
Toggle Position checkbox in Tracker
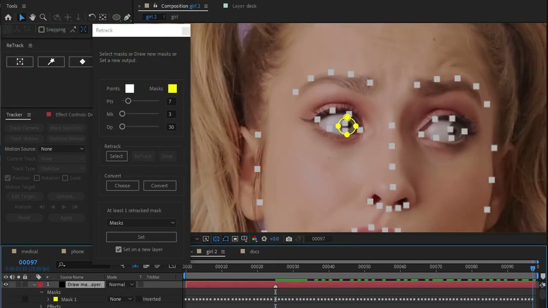coord(8,178)
